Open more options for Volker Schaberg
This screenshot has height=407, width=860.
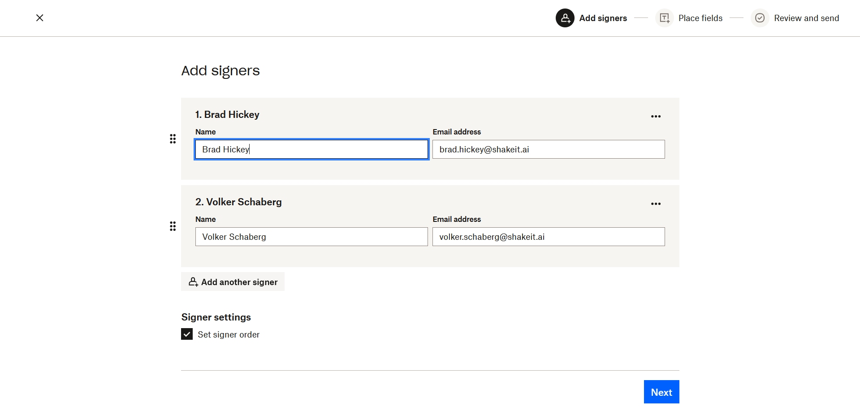(656, 203)
